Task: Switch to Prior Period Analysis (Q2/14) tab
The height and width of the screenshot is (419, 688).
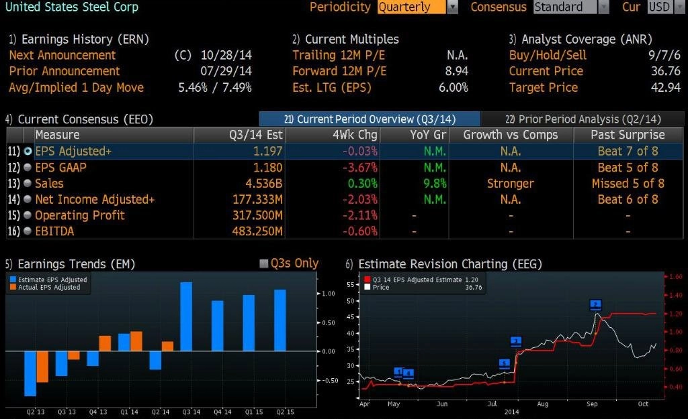Action: click(583, 119)
